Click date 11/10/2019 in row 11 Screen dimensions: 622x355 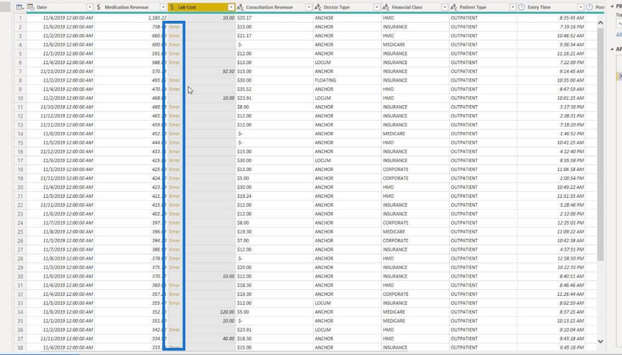pyautogui.click(x=67, y=107)
